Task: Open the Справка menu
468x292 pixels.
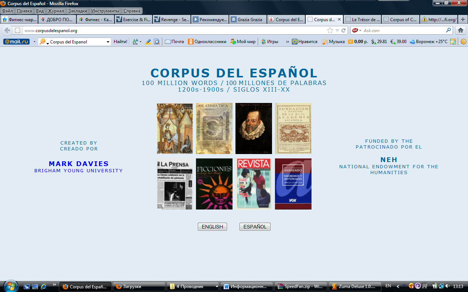Action: click(x=132, y=11)
